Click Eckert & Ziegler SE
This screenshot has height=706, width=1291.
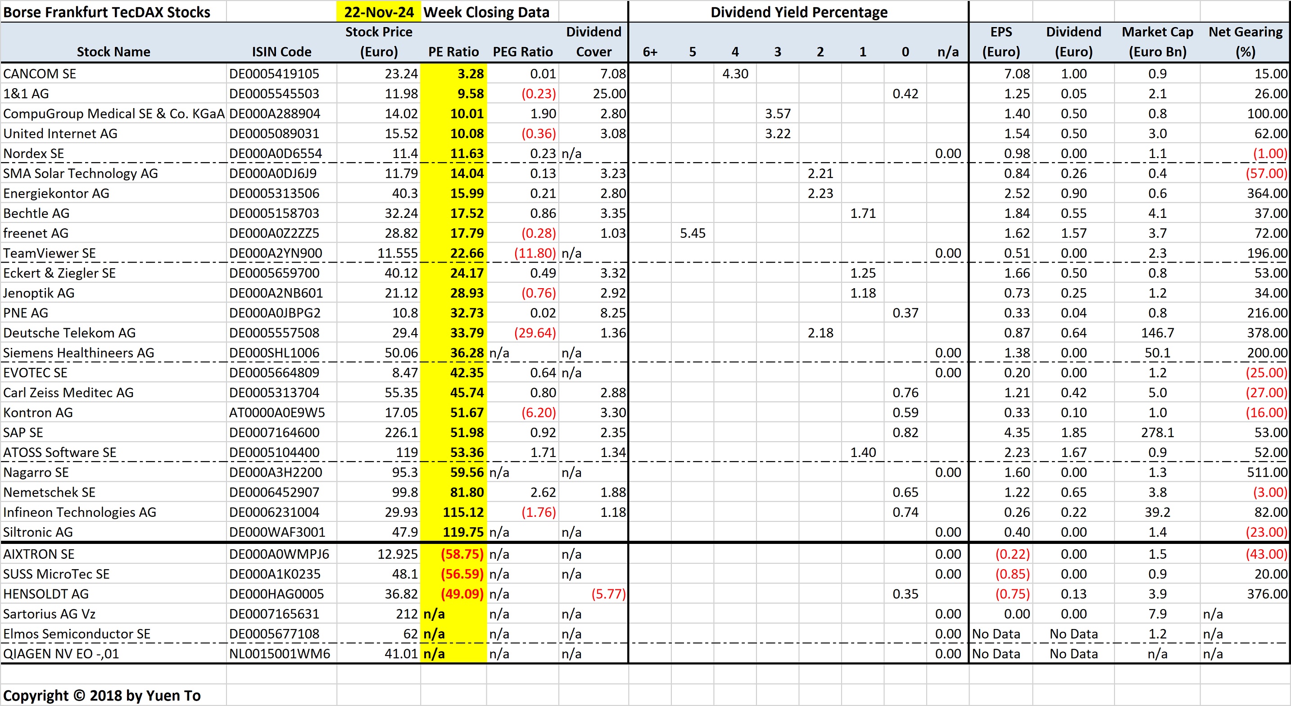point(59,273)
